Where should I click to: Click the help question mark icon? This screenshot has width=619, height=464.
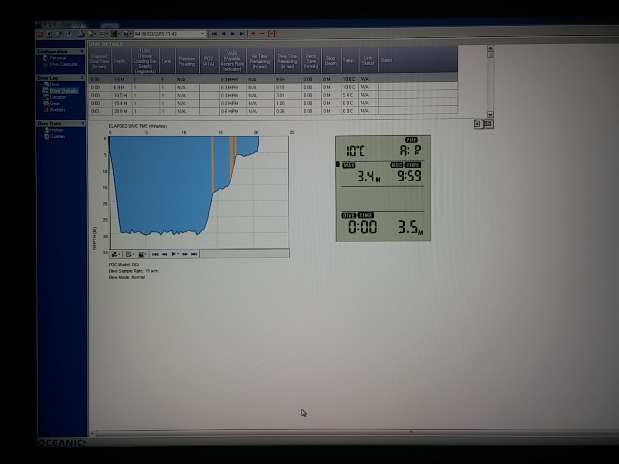(x=126, y=34)
